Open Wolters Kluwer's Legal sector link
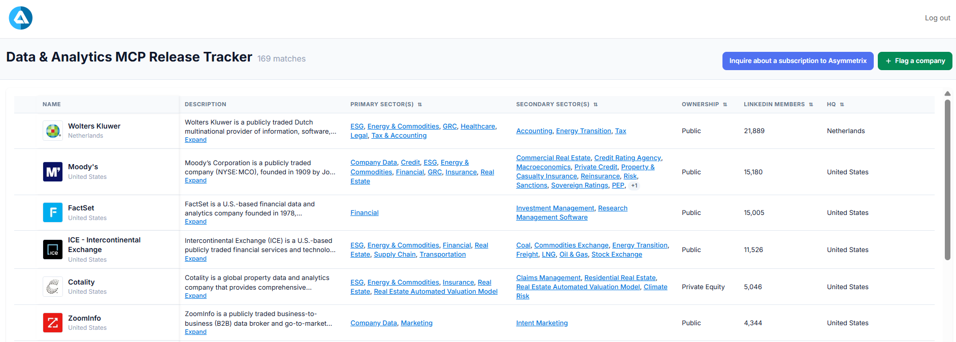 [359, 135]
